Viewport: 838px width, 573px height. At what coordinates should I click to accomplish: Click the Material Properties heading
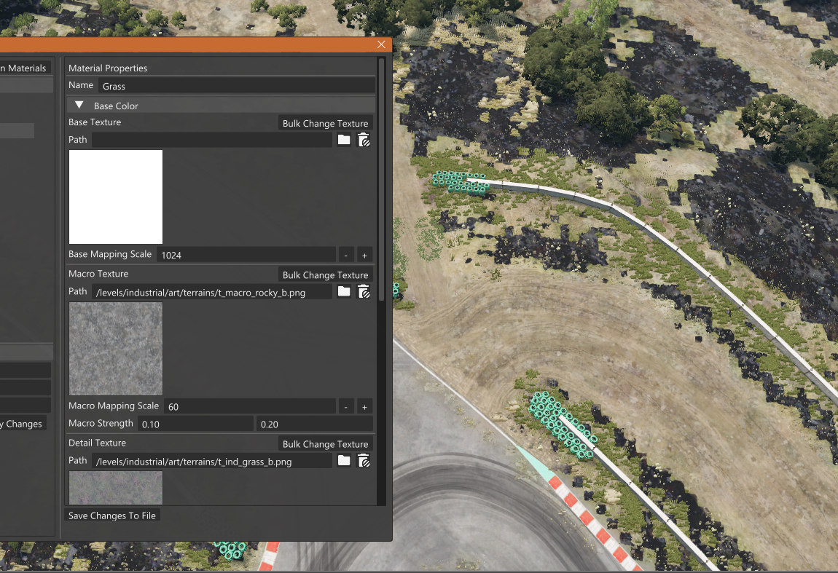pos(108,68)
